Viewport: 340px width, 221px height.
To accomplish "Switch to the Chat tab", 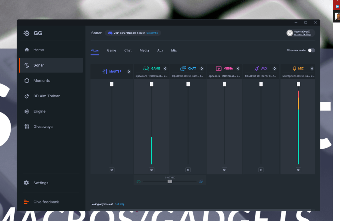I will [128, 50].
